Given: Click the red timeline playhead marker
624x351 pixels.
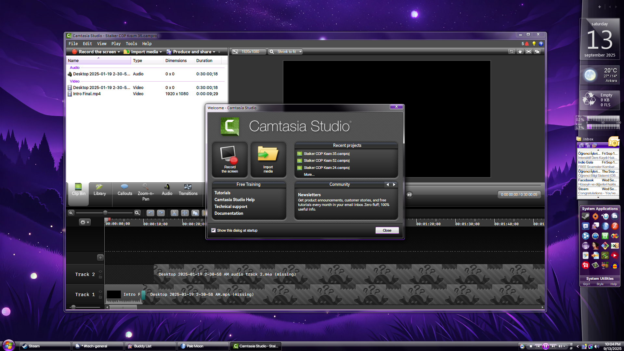Looking at the screenshot, I should pyautogui.click(x=109, y=220).
